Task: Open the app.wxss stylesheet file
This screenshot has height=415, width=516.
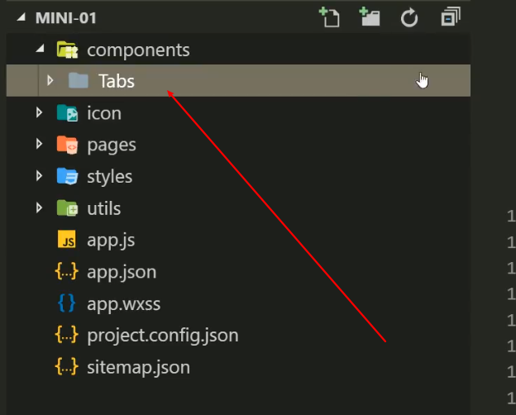Action: click(123, 303)
